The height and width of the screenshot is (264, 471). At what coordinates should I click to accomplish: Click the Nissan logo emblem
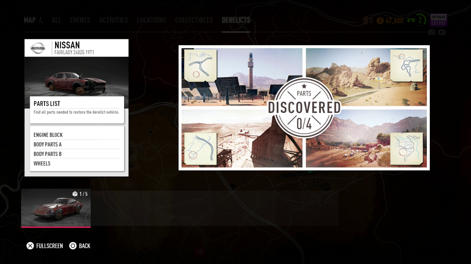pyautogui.click(x=38, y=48)
